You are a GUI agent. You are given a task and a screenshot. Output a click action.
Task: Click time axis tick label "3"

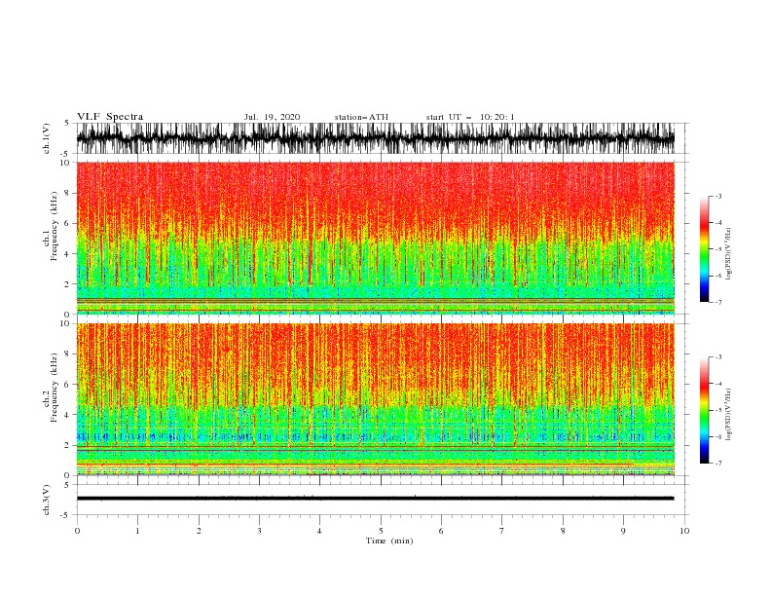259,531
